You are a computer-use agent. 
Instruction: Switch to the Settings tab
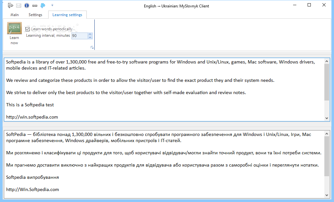(35, 15)
